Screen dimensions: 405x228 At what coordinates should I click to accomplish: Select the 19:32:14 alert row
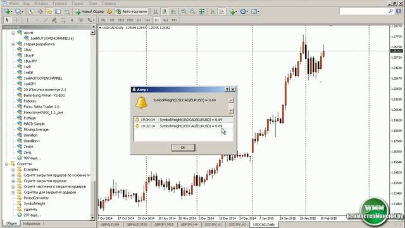[x=184, y=126]
